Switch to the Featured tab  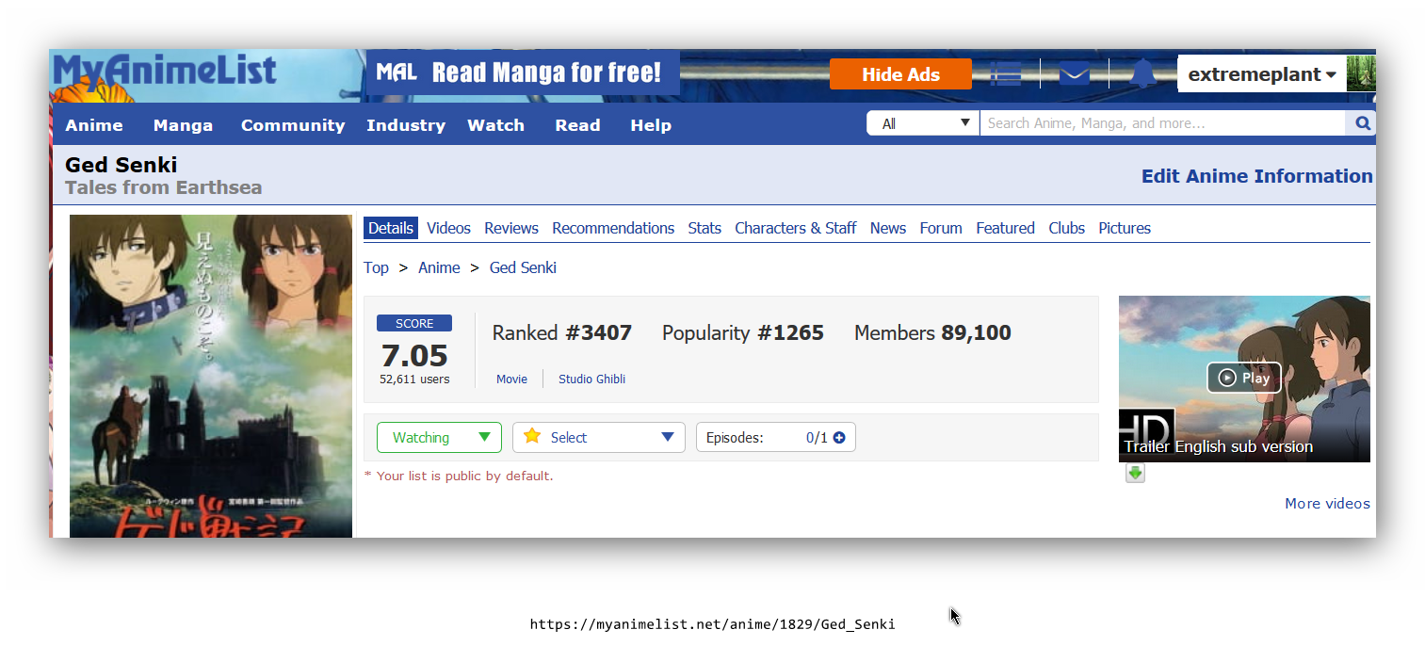(x=1005, y=228)
